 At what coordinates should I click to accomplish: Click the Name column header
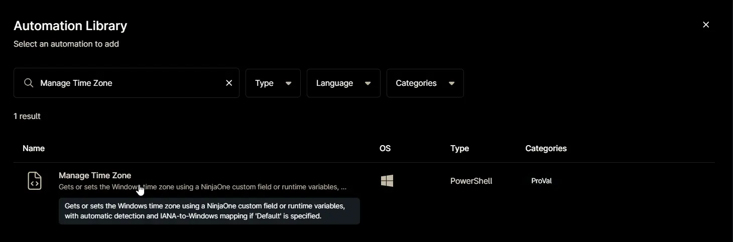pyautogui.click(x=34, y=148)
